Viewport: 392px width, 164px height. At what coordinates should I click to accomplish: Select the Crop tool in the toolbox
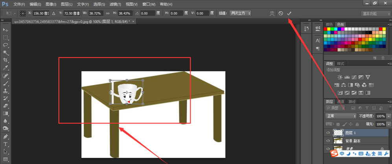click(x=6, y=60)
